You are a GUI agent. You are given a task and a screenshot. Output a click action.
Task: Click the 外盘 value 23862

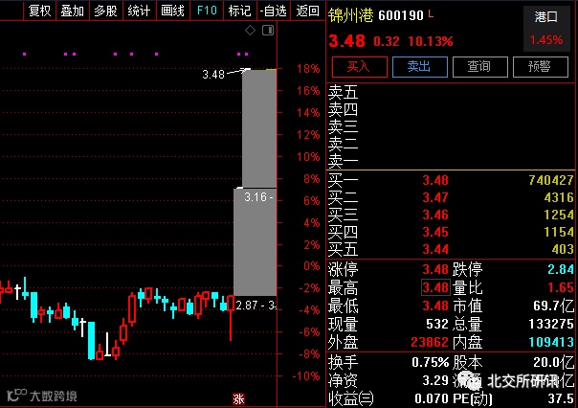point(430,342)
